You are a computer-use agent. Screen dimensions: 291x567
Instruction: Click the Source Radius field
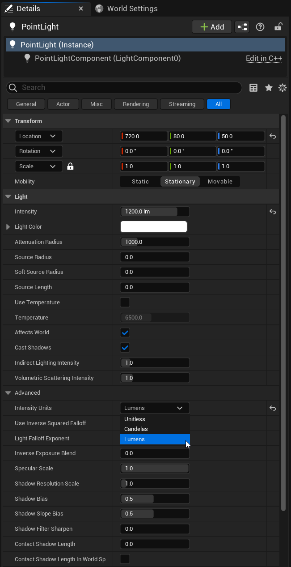tap(155, 257)
